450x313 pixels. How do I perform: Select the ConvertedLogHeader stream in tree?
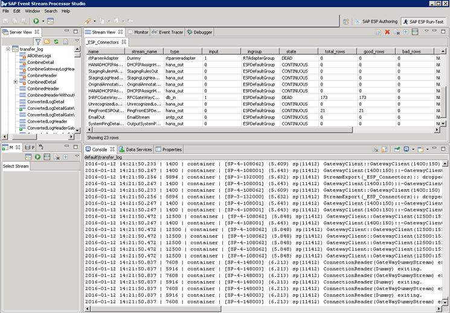[47, 121]
